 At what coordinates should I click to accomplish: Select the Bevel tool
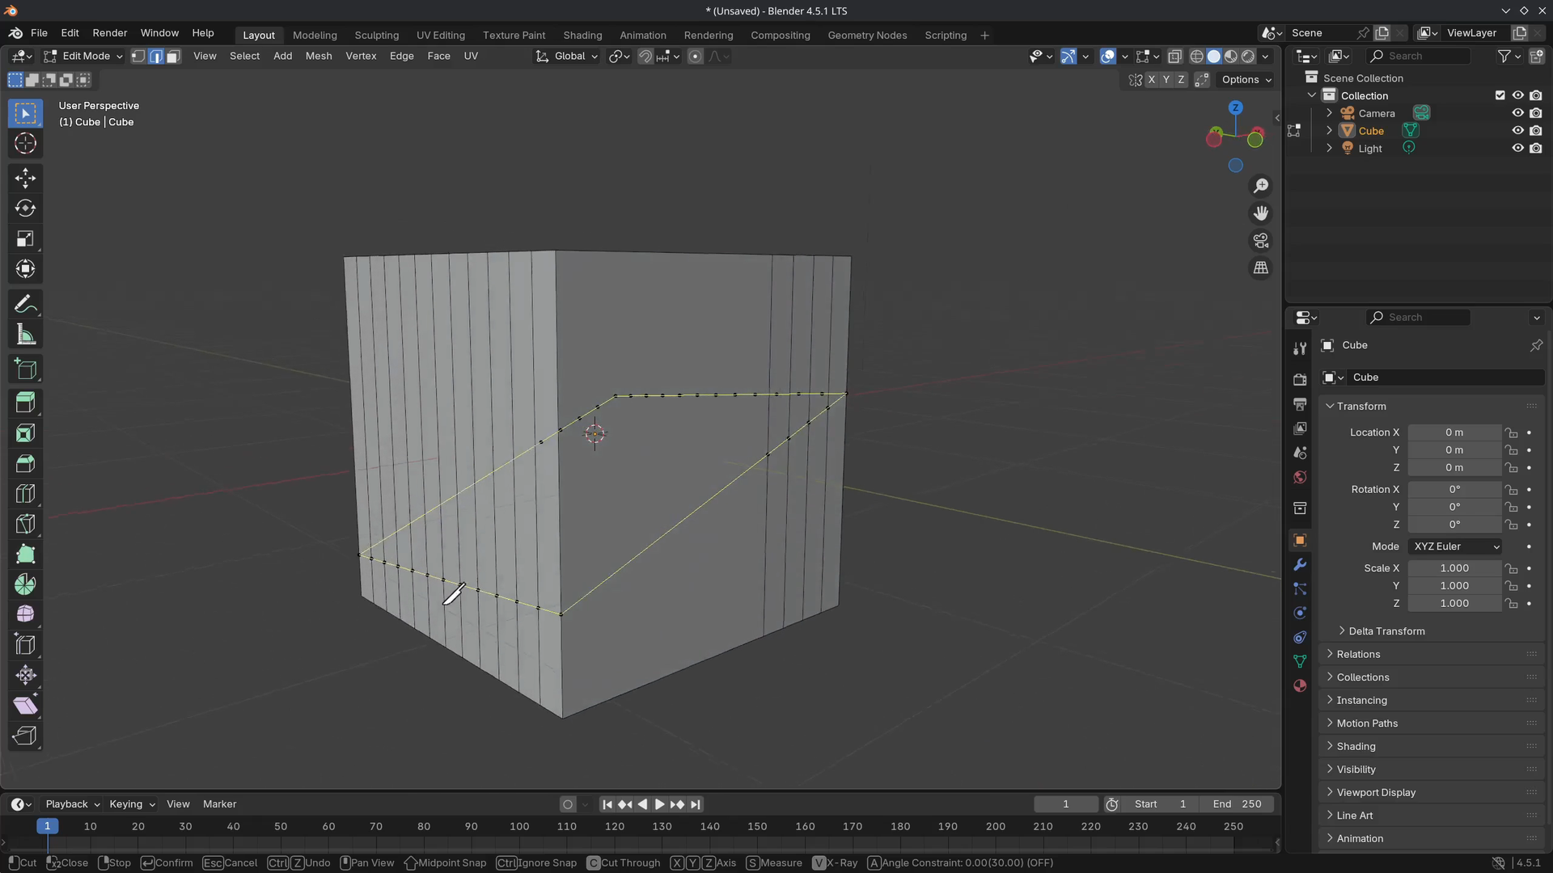(x=25, y=463)
